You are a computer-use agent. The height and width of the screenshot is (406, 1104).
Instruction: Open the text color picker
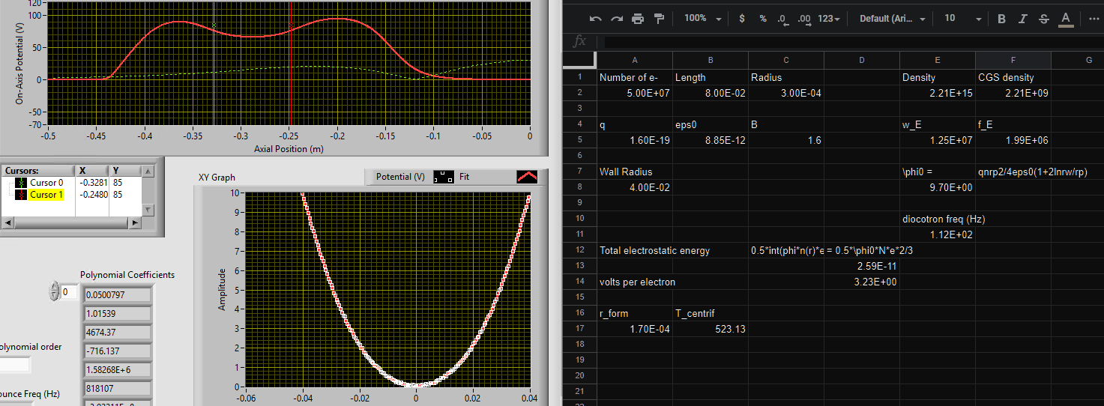(x=1065, y=19)
